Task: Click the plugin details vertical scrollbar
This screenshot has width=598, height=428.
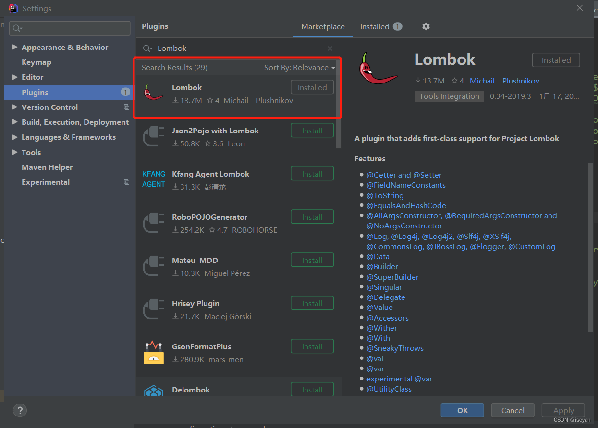Action: (x=591, y=247)
